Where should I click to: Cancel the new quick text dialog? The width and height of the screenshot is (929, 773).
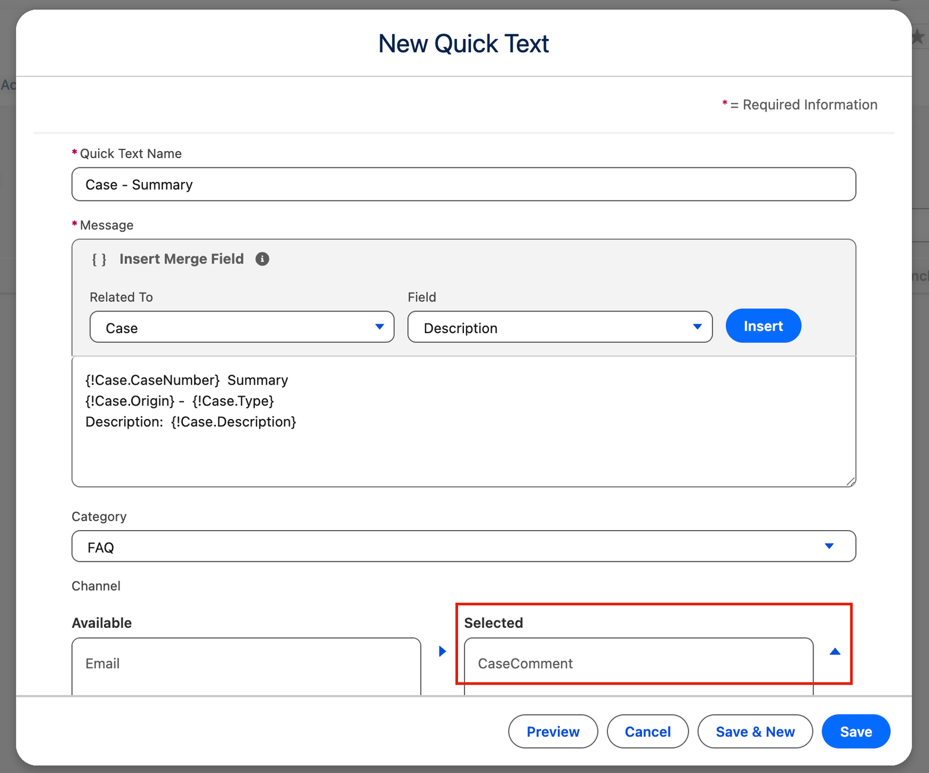point(647,732)
